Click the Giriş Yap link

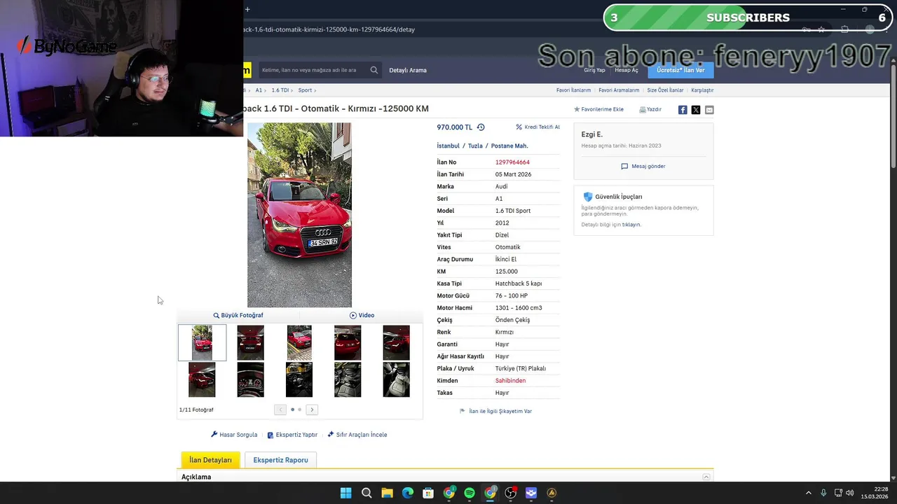pos(594,70)
